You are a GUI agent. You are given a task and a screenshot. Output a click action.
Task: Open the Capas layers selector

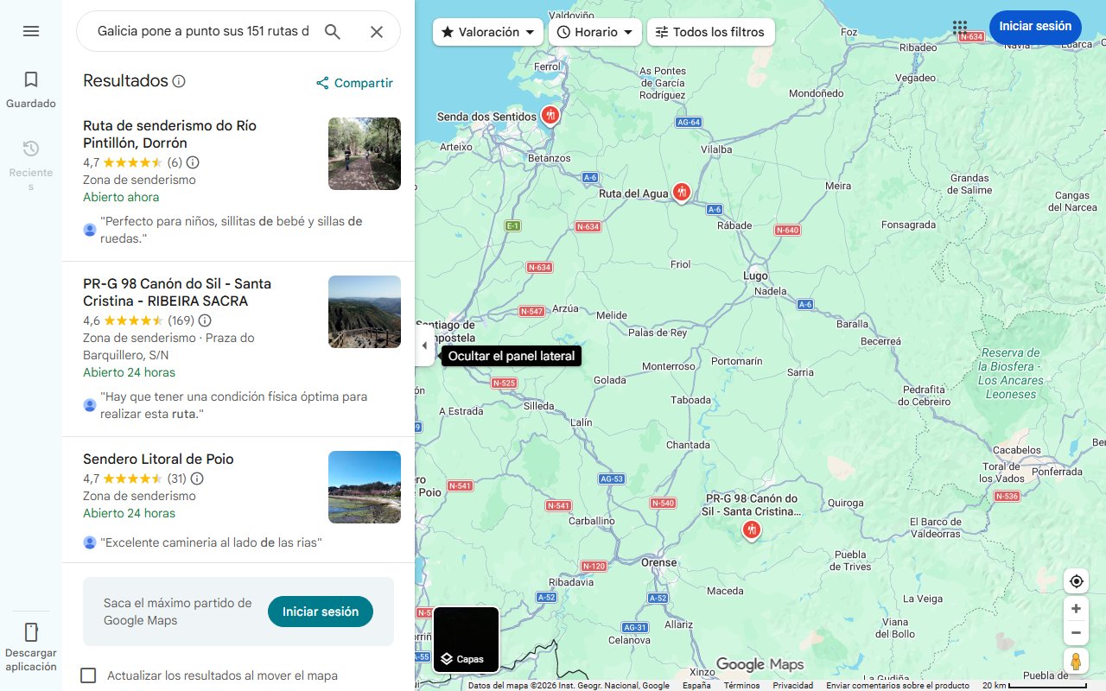click(x=466, y=640)
